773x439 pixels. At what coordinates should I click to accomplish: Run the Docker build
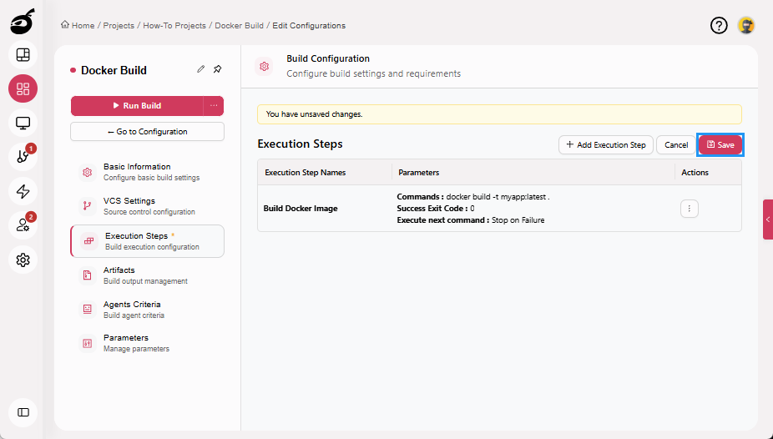[x=137, y=105]
